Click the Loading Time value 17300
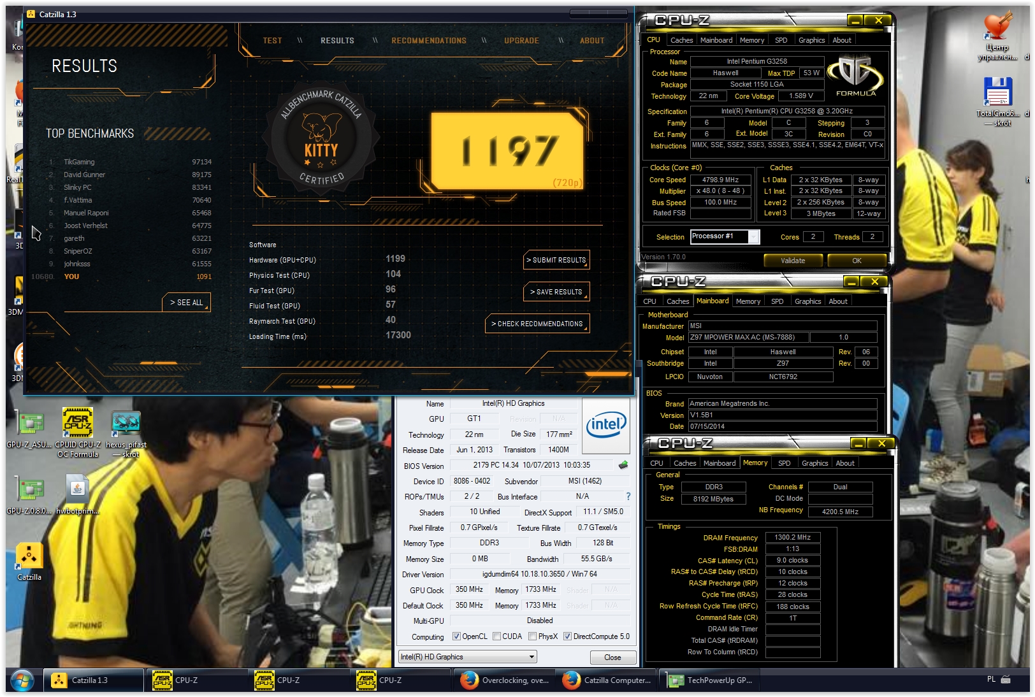This screenshot has width=1035, height=697. (x=398, y=335)
